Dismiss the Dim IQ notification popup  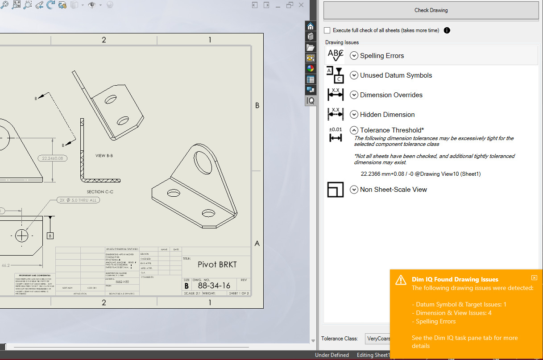coord(534,277)
